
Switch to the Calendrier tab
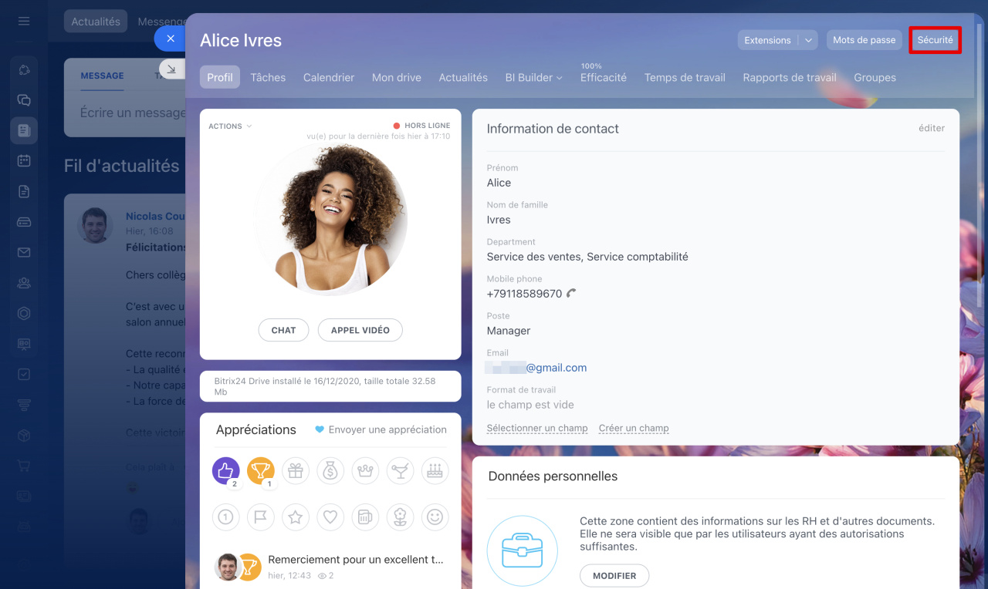(x=329, y=77)
